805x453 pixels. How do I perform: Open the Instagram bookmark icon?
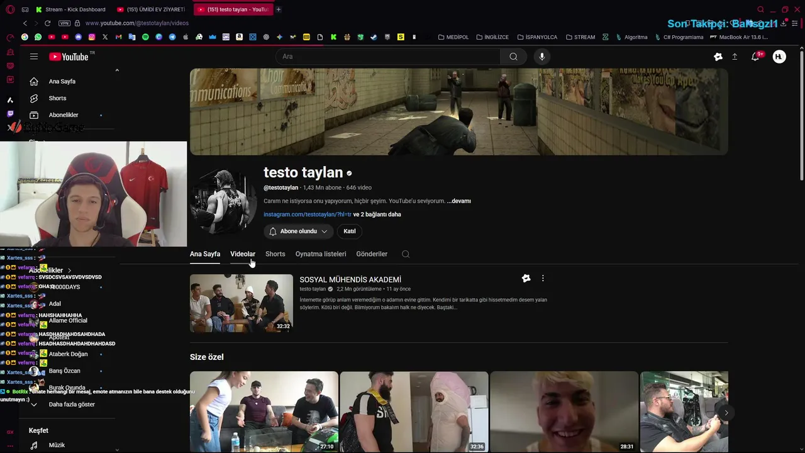coord(92,37)
